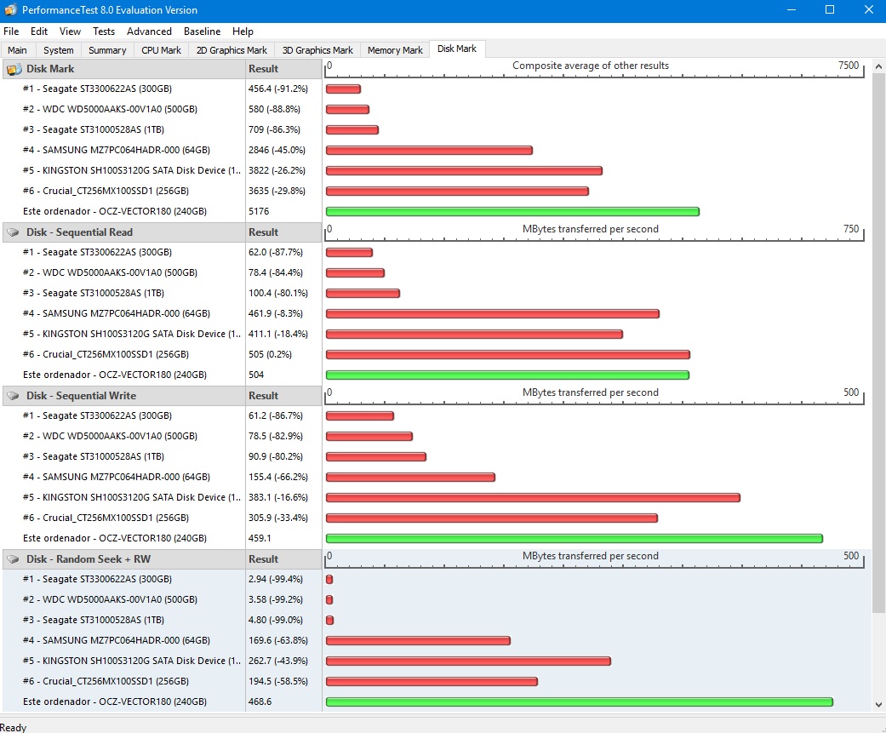The width and height of the screenshot is (886, 733).
Task: Click the Disk Mark section header icon
Action: [14, 69]
